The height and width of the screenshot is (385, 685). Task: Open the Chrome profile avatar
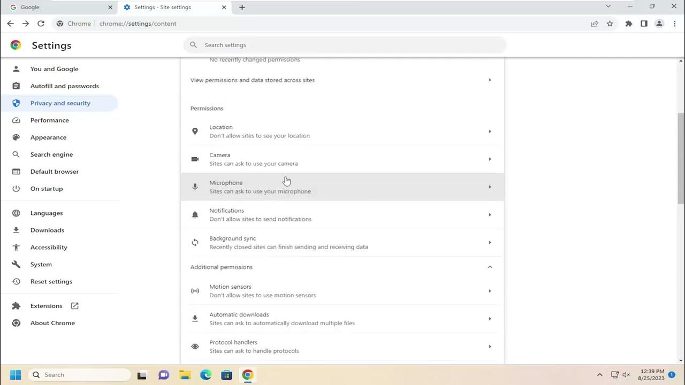659,24
